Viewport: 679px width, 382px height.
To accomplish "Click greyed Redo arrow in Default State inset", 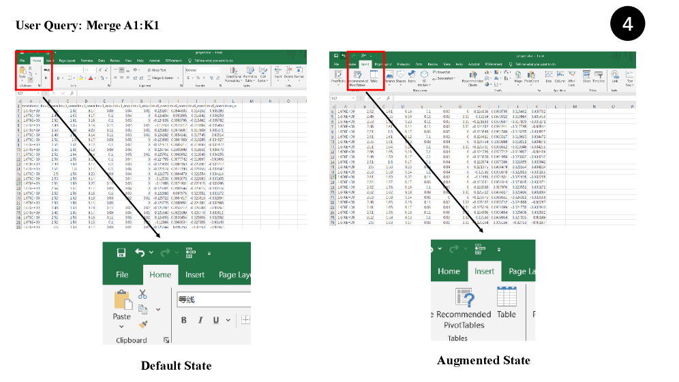I will pos(165,253).
